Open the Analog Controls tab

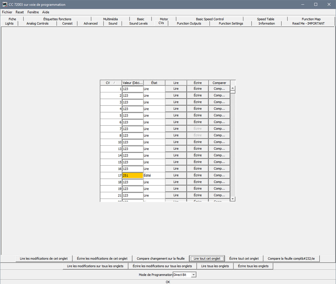[37, 23]
